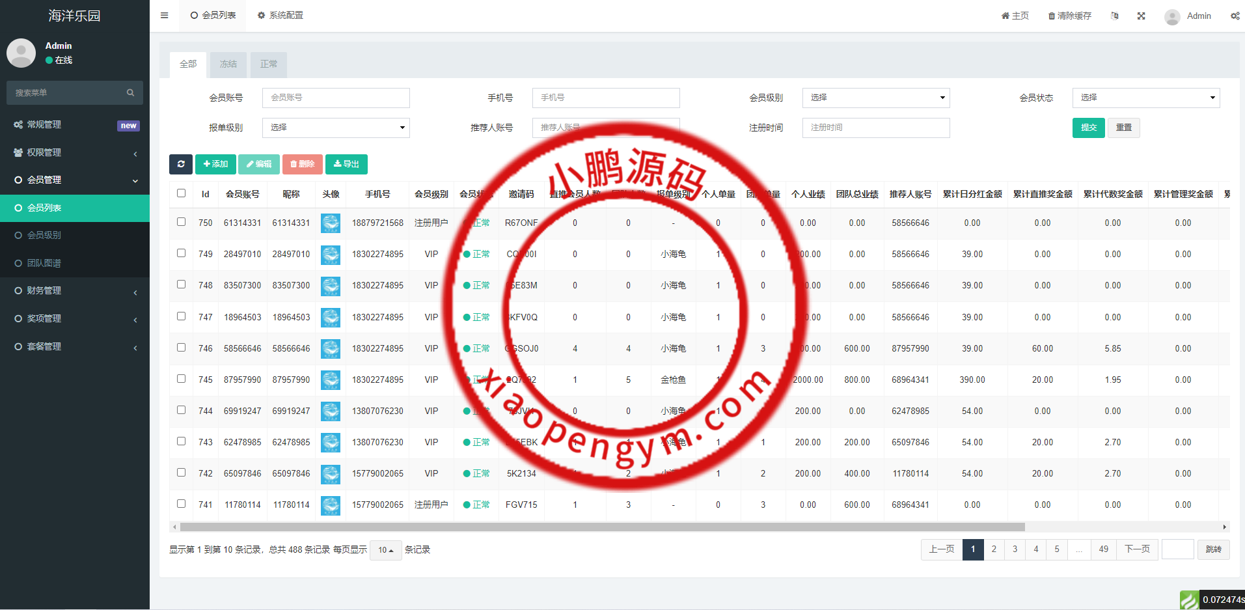Image resolution: width=1245 pixels, height=610 pixels.
Task: Click the green 提交 button
Action: (1088, 128)
